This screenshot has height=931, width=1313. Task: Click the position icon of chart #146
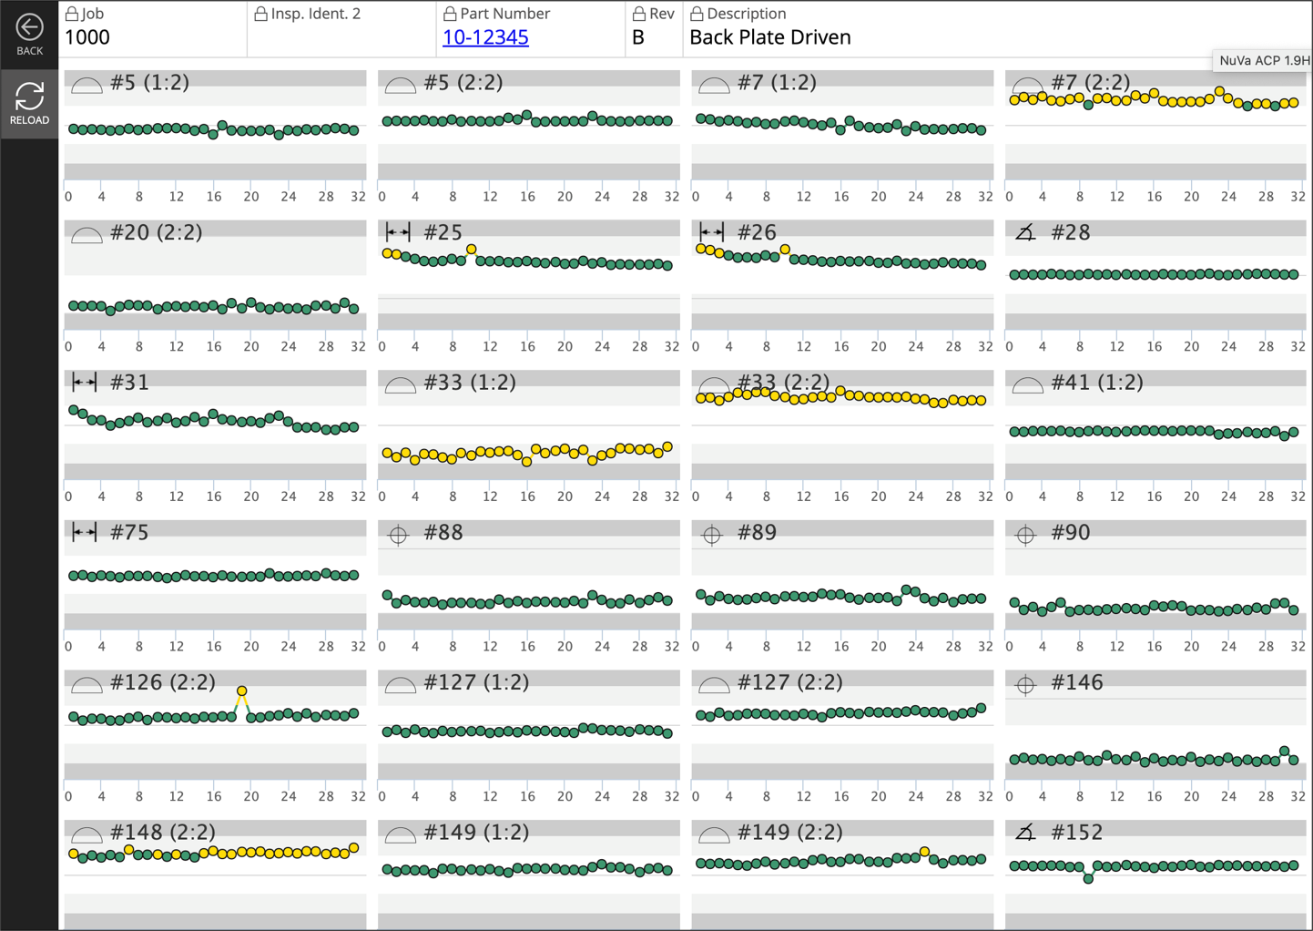pos(1025,685)
